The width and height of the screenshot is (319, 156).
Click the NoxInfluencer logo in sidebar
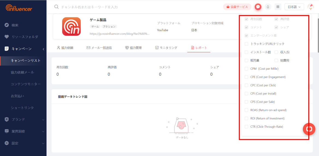[x=19, y=8]
